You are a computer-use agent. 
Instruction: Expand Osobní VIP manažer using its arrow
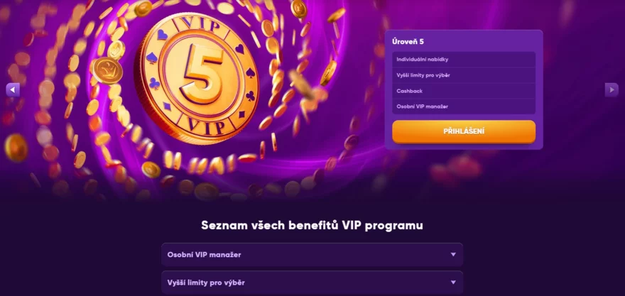(453, 255)
